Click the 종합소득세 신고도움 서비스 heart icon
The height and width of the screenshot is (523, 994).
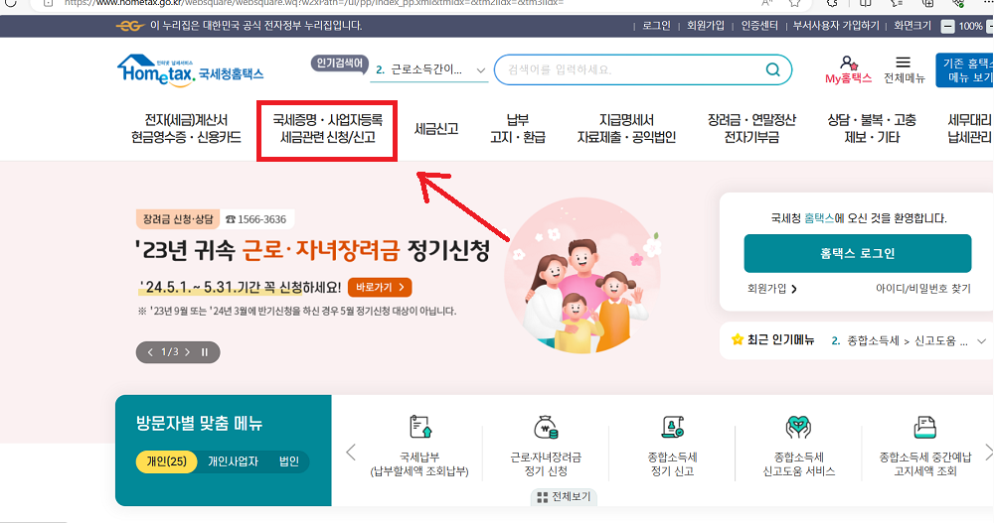798,427
